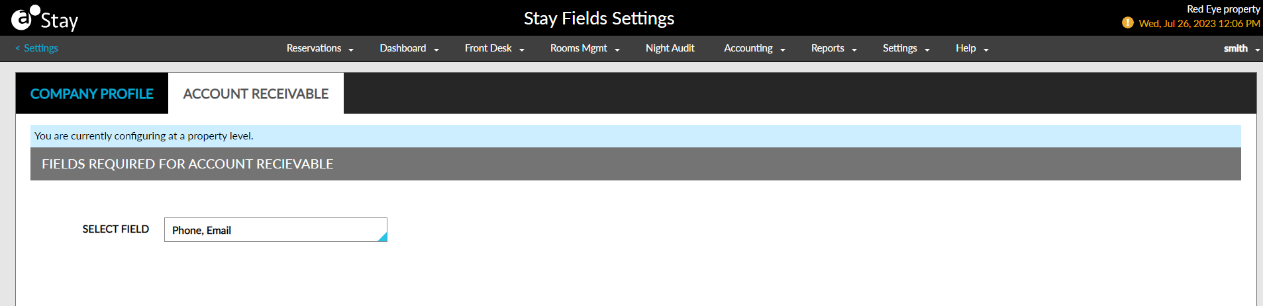1263x306 pixels.
Task: Expand the Rooms Mgmt dropdown arrow
Action: (x=617, y=50)
